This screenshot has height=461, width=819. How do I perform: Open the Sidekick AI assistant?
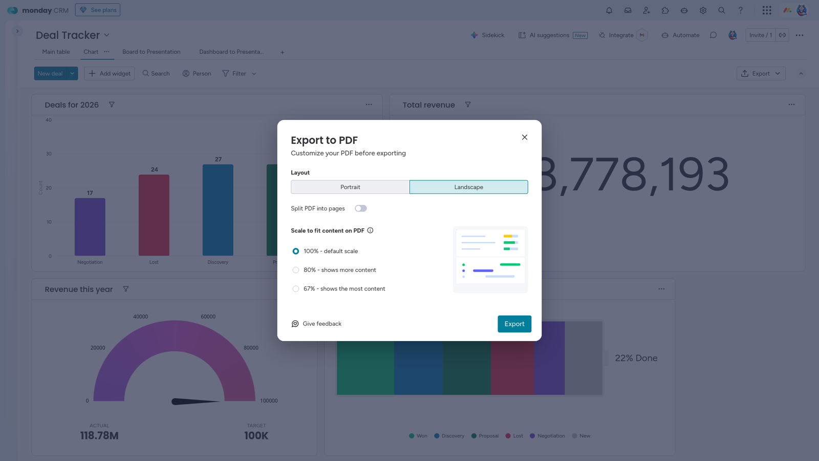tap(487, 35)
